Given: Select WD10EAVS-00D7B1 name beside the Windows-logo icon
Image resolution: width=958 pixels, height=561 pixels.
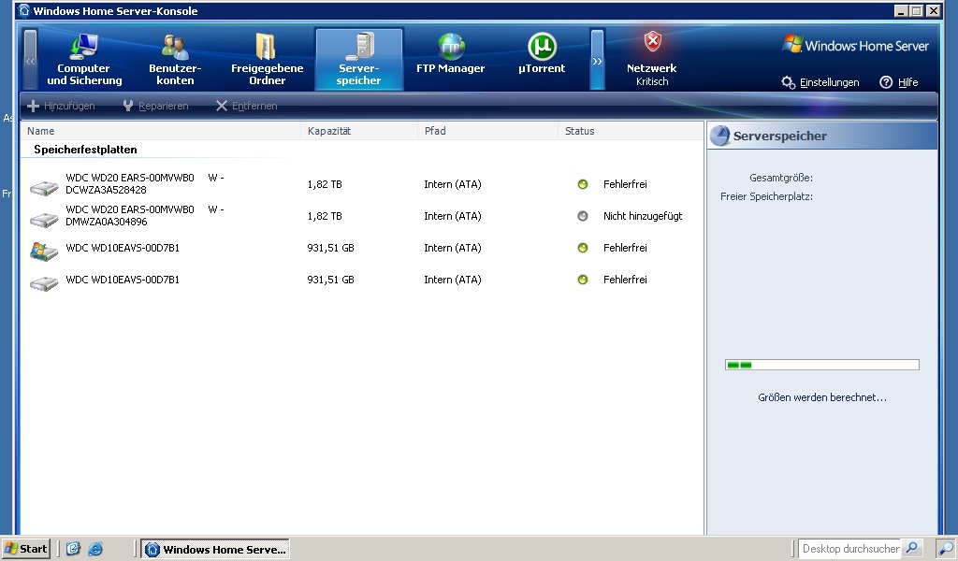Looking at the screenshot, I should coord(123,248).
